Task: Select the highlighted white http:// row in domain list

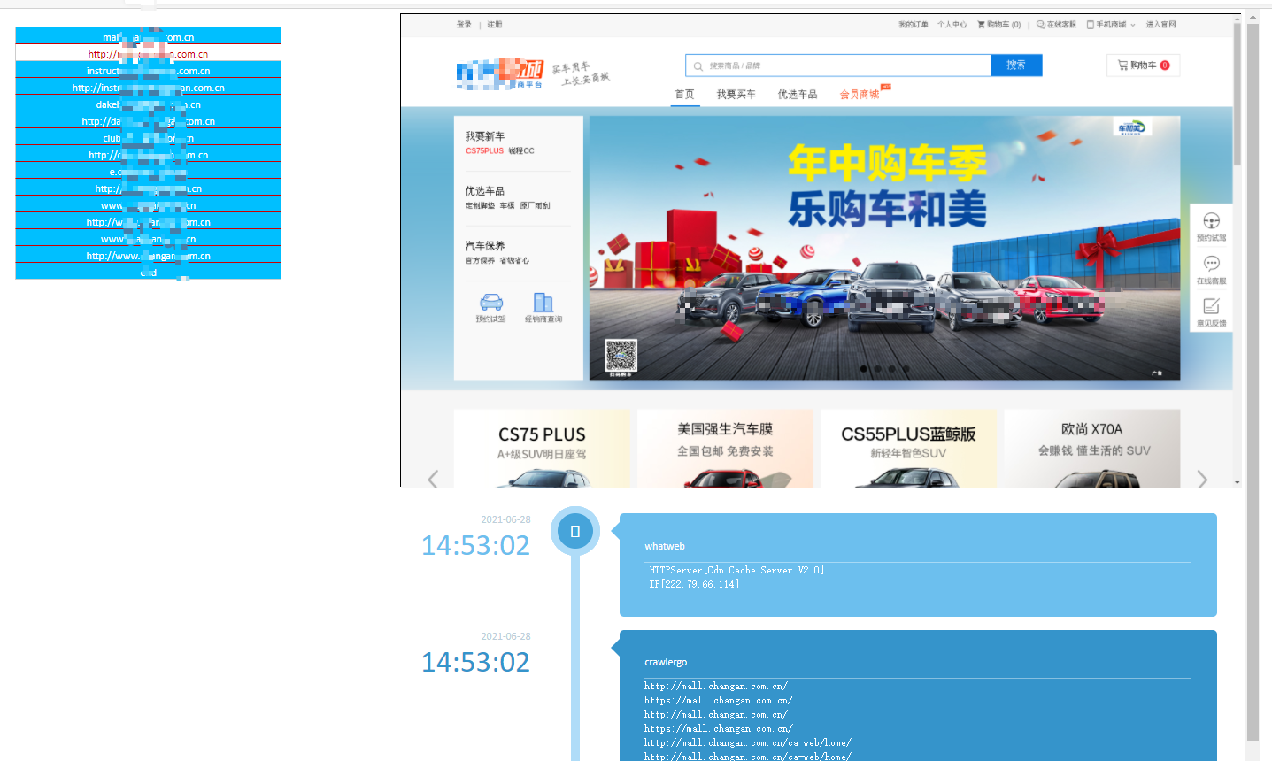Action: point(148,54)
